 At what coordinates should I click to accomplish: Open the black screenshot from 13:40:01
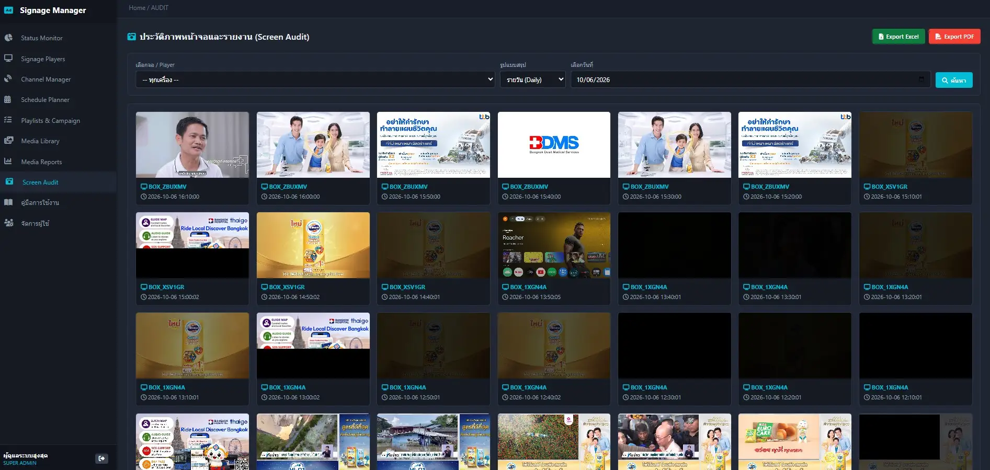(x=675, y=245)
